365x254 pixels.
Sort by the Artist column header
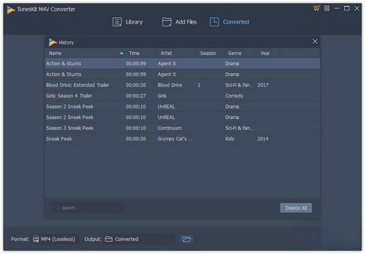tap(166, 54)
